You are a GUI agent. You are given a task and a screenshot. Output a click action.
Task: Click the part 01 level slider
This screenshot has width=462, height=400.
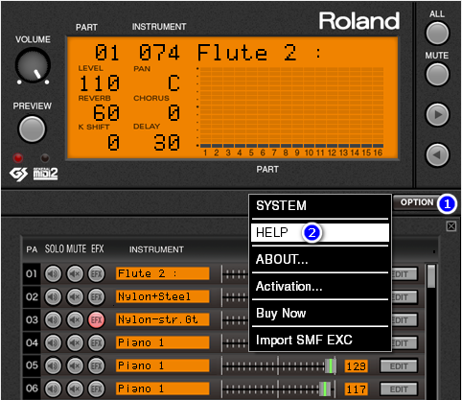(x=235, y=274)
